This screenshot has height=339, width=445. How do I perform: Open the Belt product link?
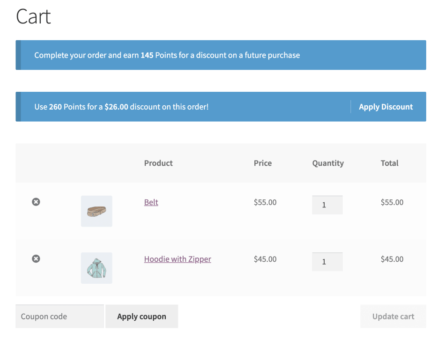[x=151, y=202]
